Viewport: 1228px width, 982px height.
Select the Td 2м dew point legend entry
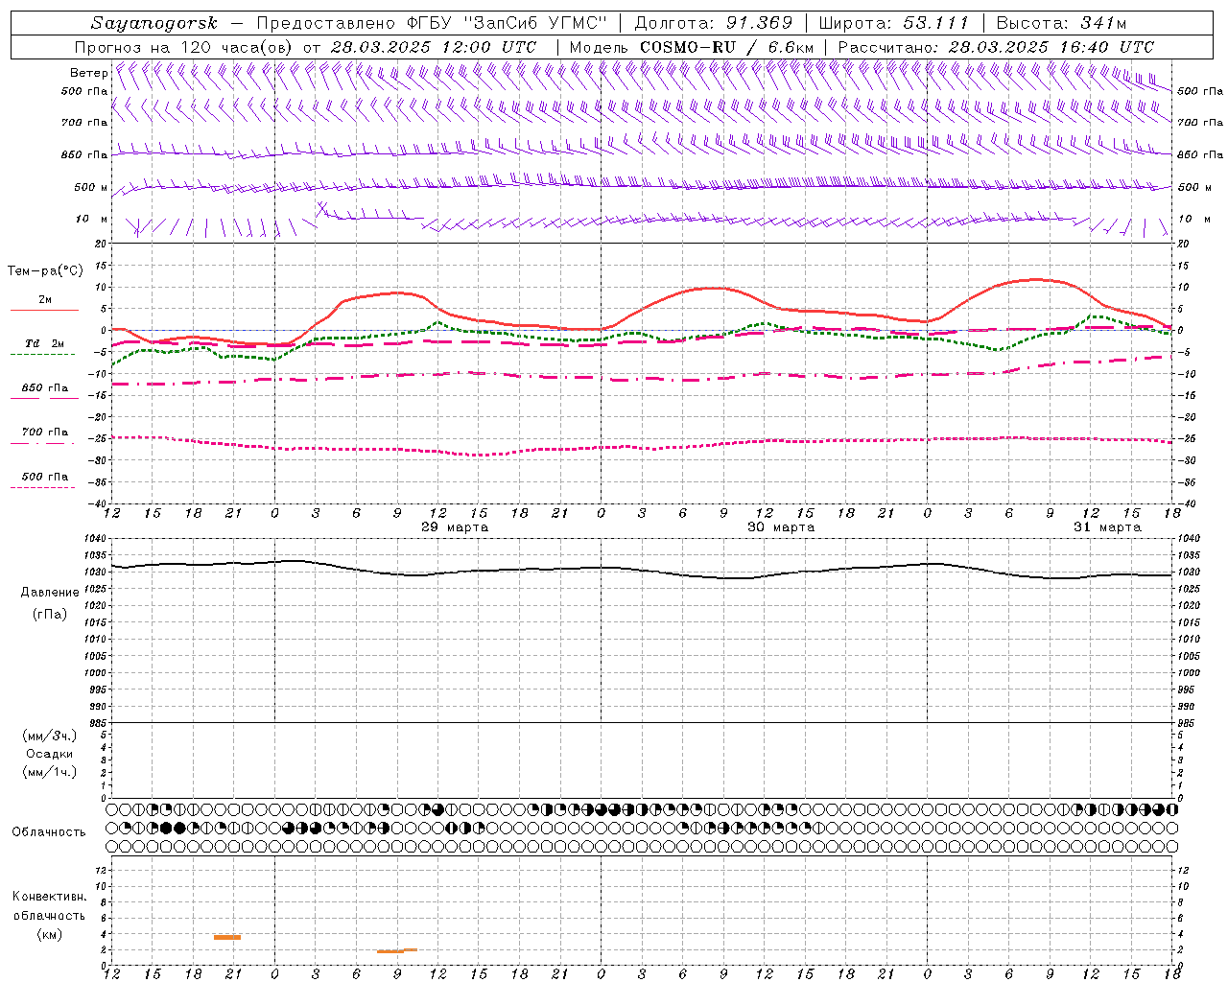[44, 344]
